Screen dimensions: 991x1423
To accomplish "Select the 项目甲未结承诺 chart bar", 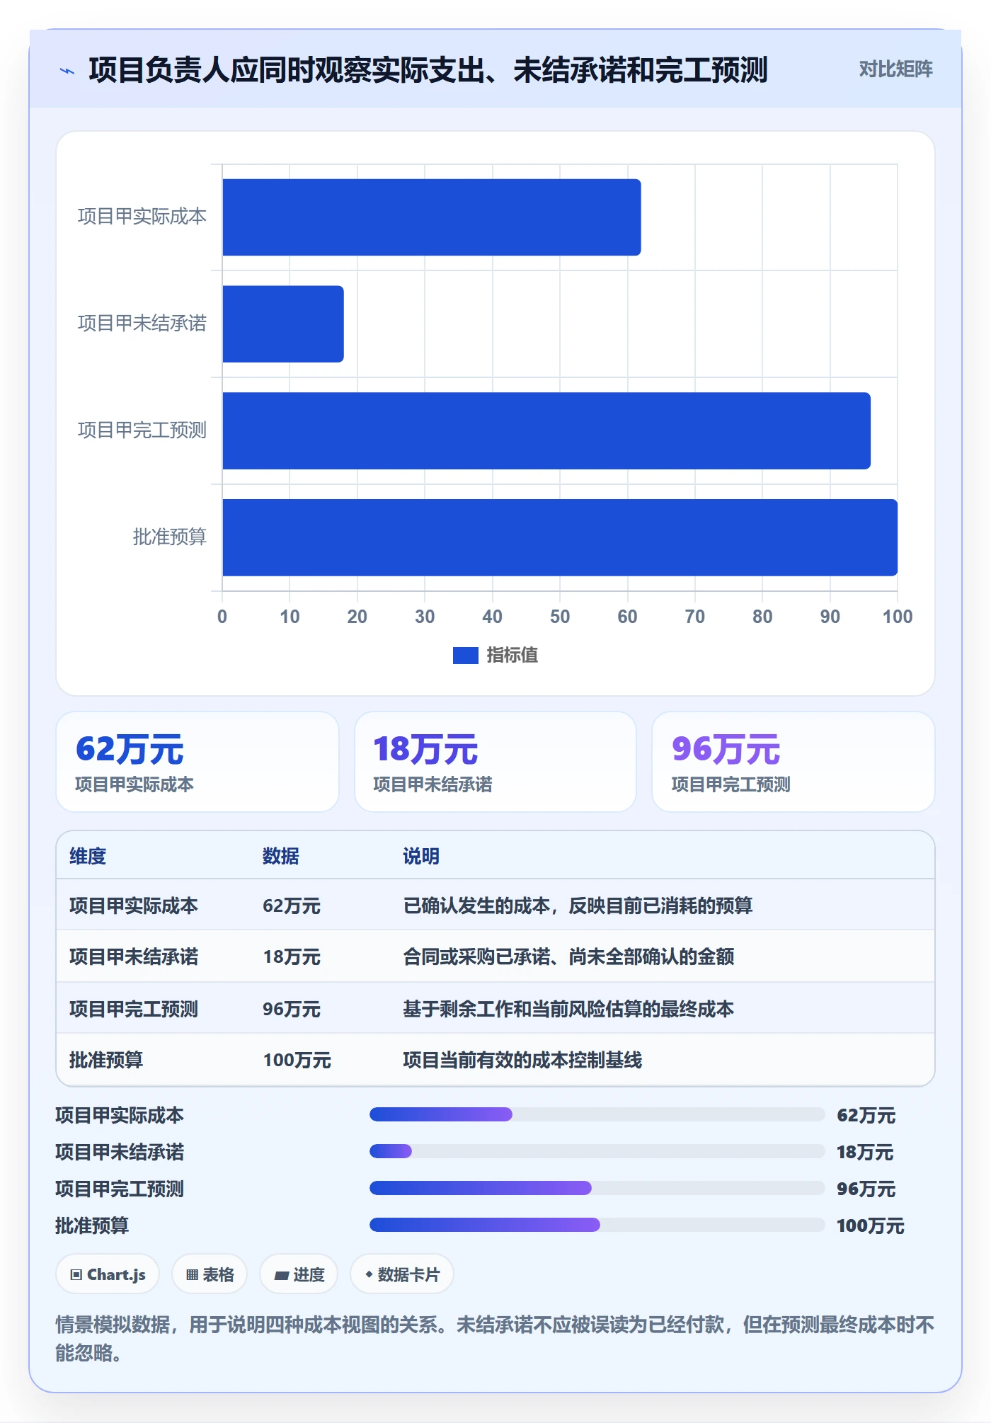I will (283, 324).
